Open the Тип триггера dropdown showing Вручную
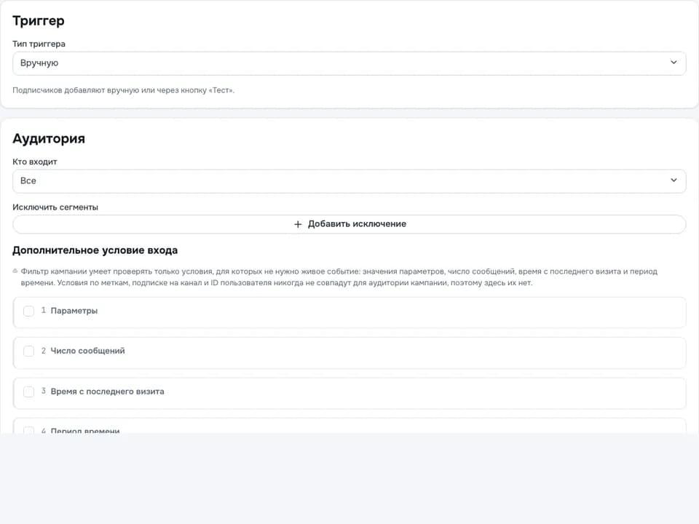 click(349, 63)
